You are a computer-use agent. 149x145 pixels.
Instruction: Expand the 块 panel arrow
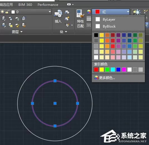click(66, 32)
